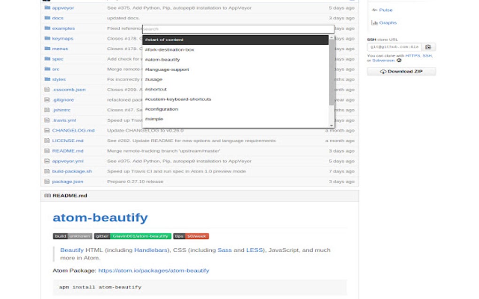Click 'Update CHANGELOG to v0.26.0' commit message
This screenshot has width=479, height=299.
(x=145, y=130)
